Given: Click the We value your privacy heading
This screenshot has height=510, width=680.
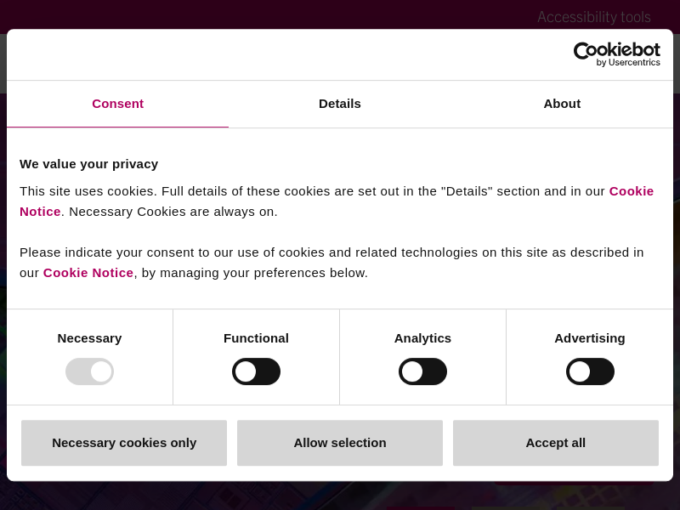Looking at the screenshot, I should click(x=88, y=164).
